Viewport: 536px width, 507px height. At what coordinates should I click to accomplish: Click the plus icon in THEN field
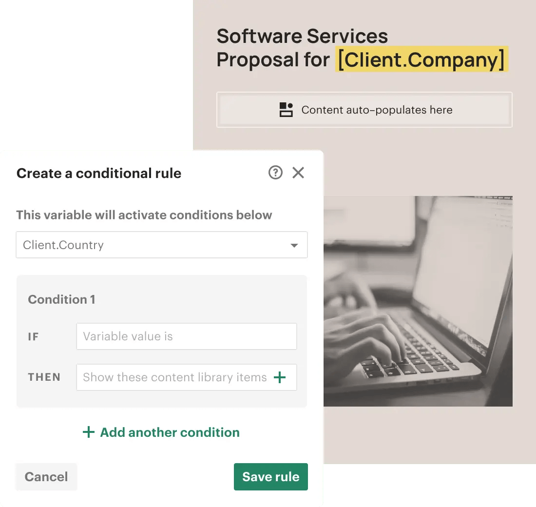point(280,377)
